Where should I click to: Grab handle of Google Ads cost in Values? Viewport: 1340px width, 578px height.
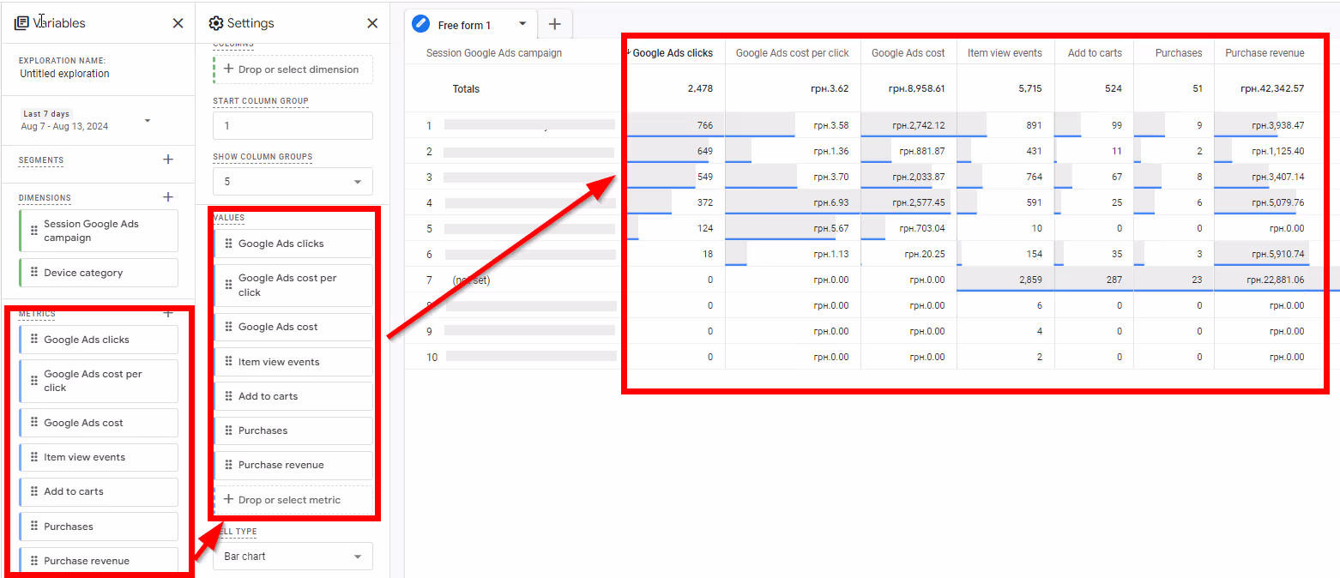pos(228,327)
